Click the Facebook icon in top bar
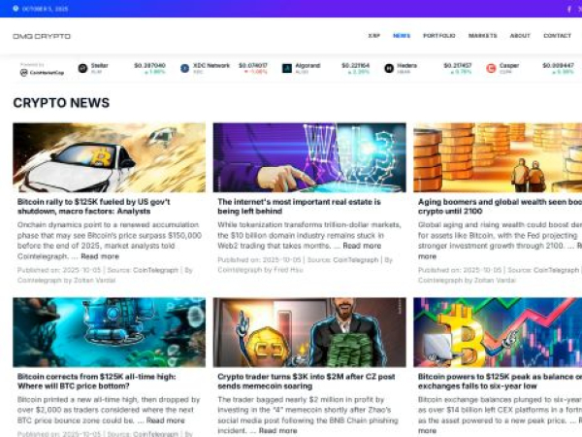The height and width of the screenshot is (437, 582). coord(569,9)
